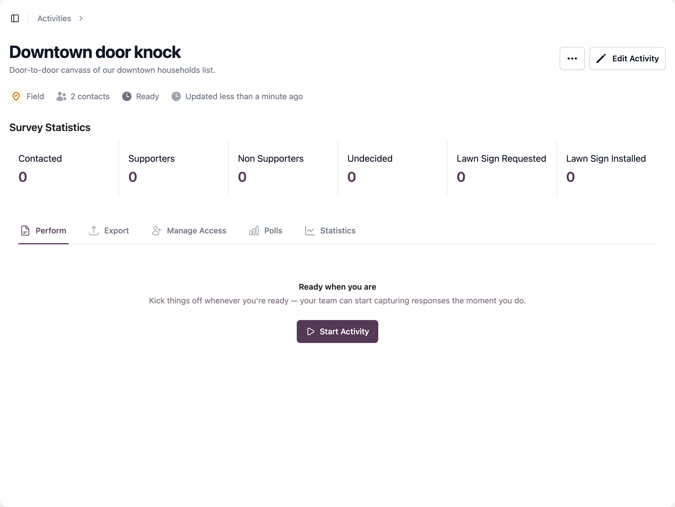
Task: Click the Supporters statistic count
Action: click(x=133, y=177)
